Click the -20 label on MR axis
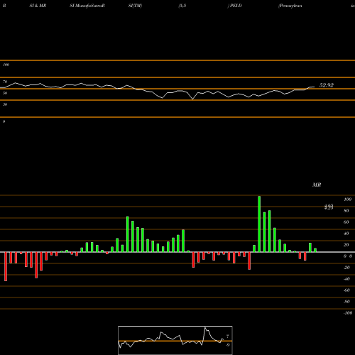 [x=346, y=268]
